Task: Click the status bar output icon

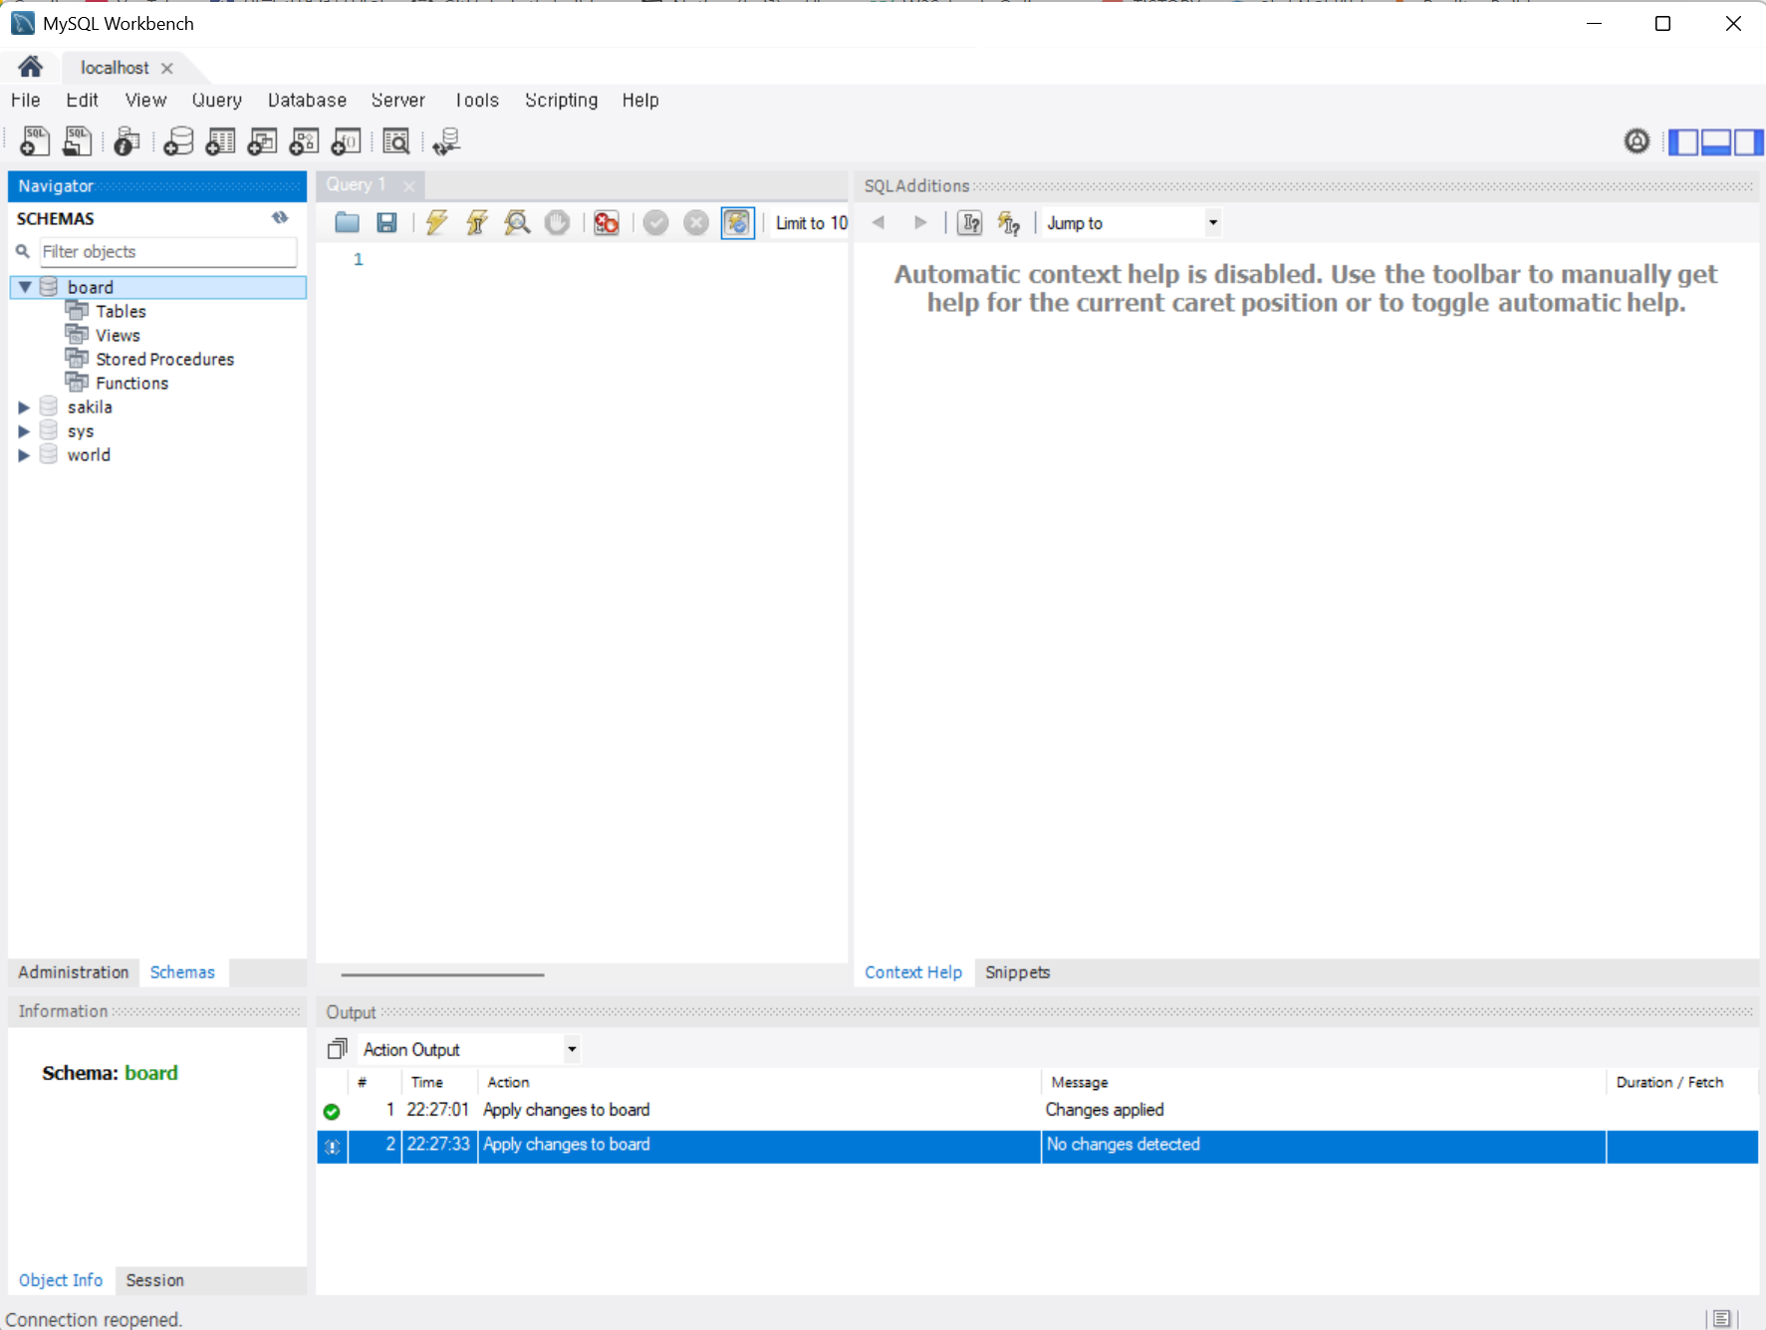Action: pos(1721,1318)
